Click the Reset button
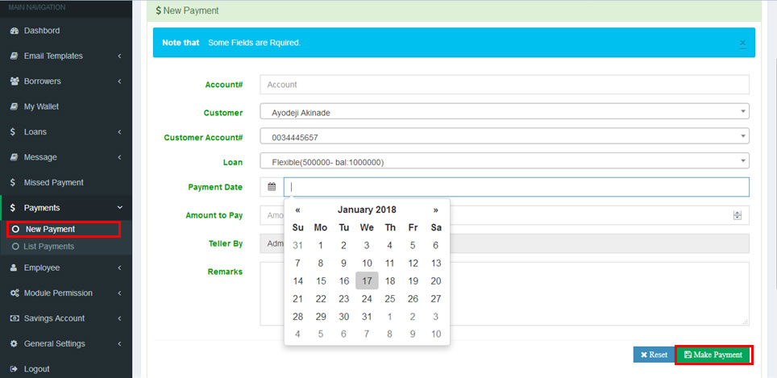 click(653, 355)
